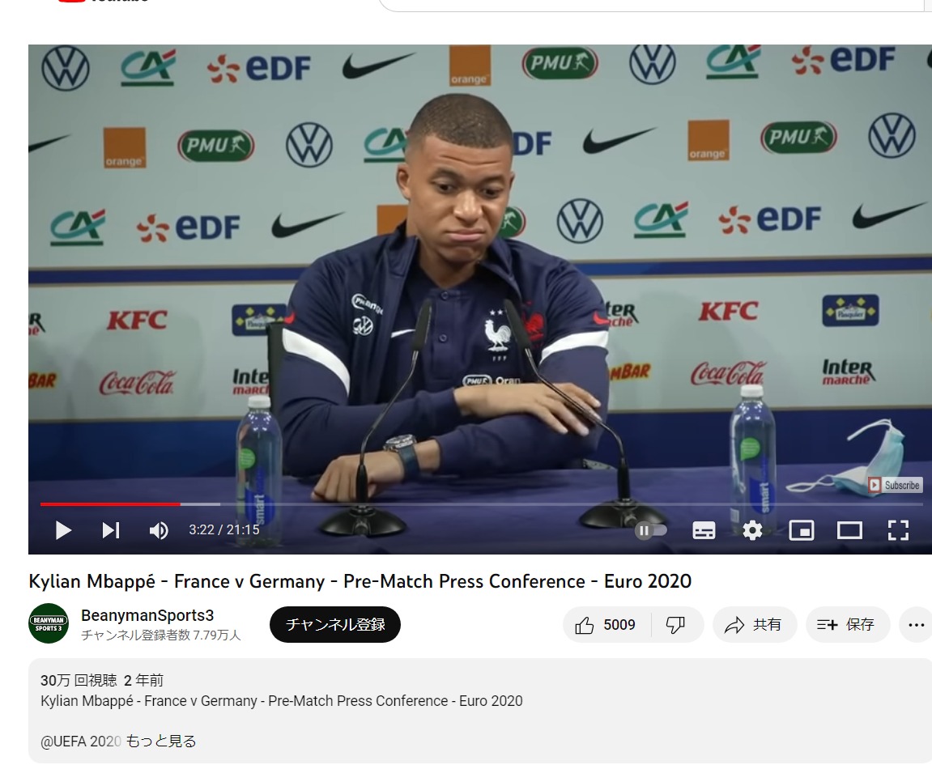Seek on the red video progress bar
The width and height of the screenshot is (932, 765).
click(x=110, y=504)
